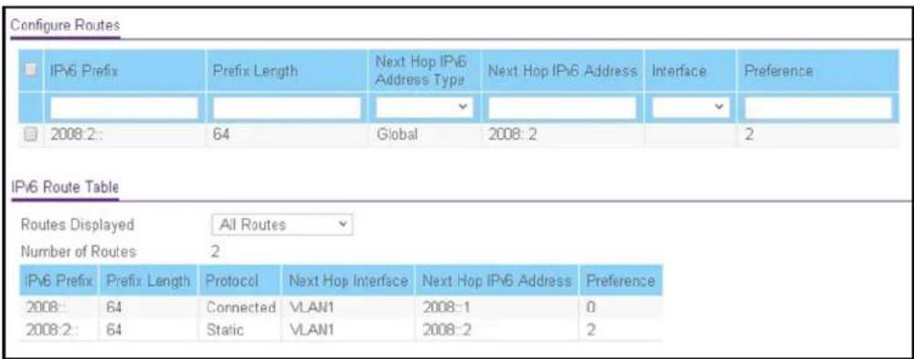Click the Interface column header in Configure Routes
914x359 pixels.
coord(680,71)
